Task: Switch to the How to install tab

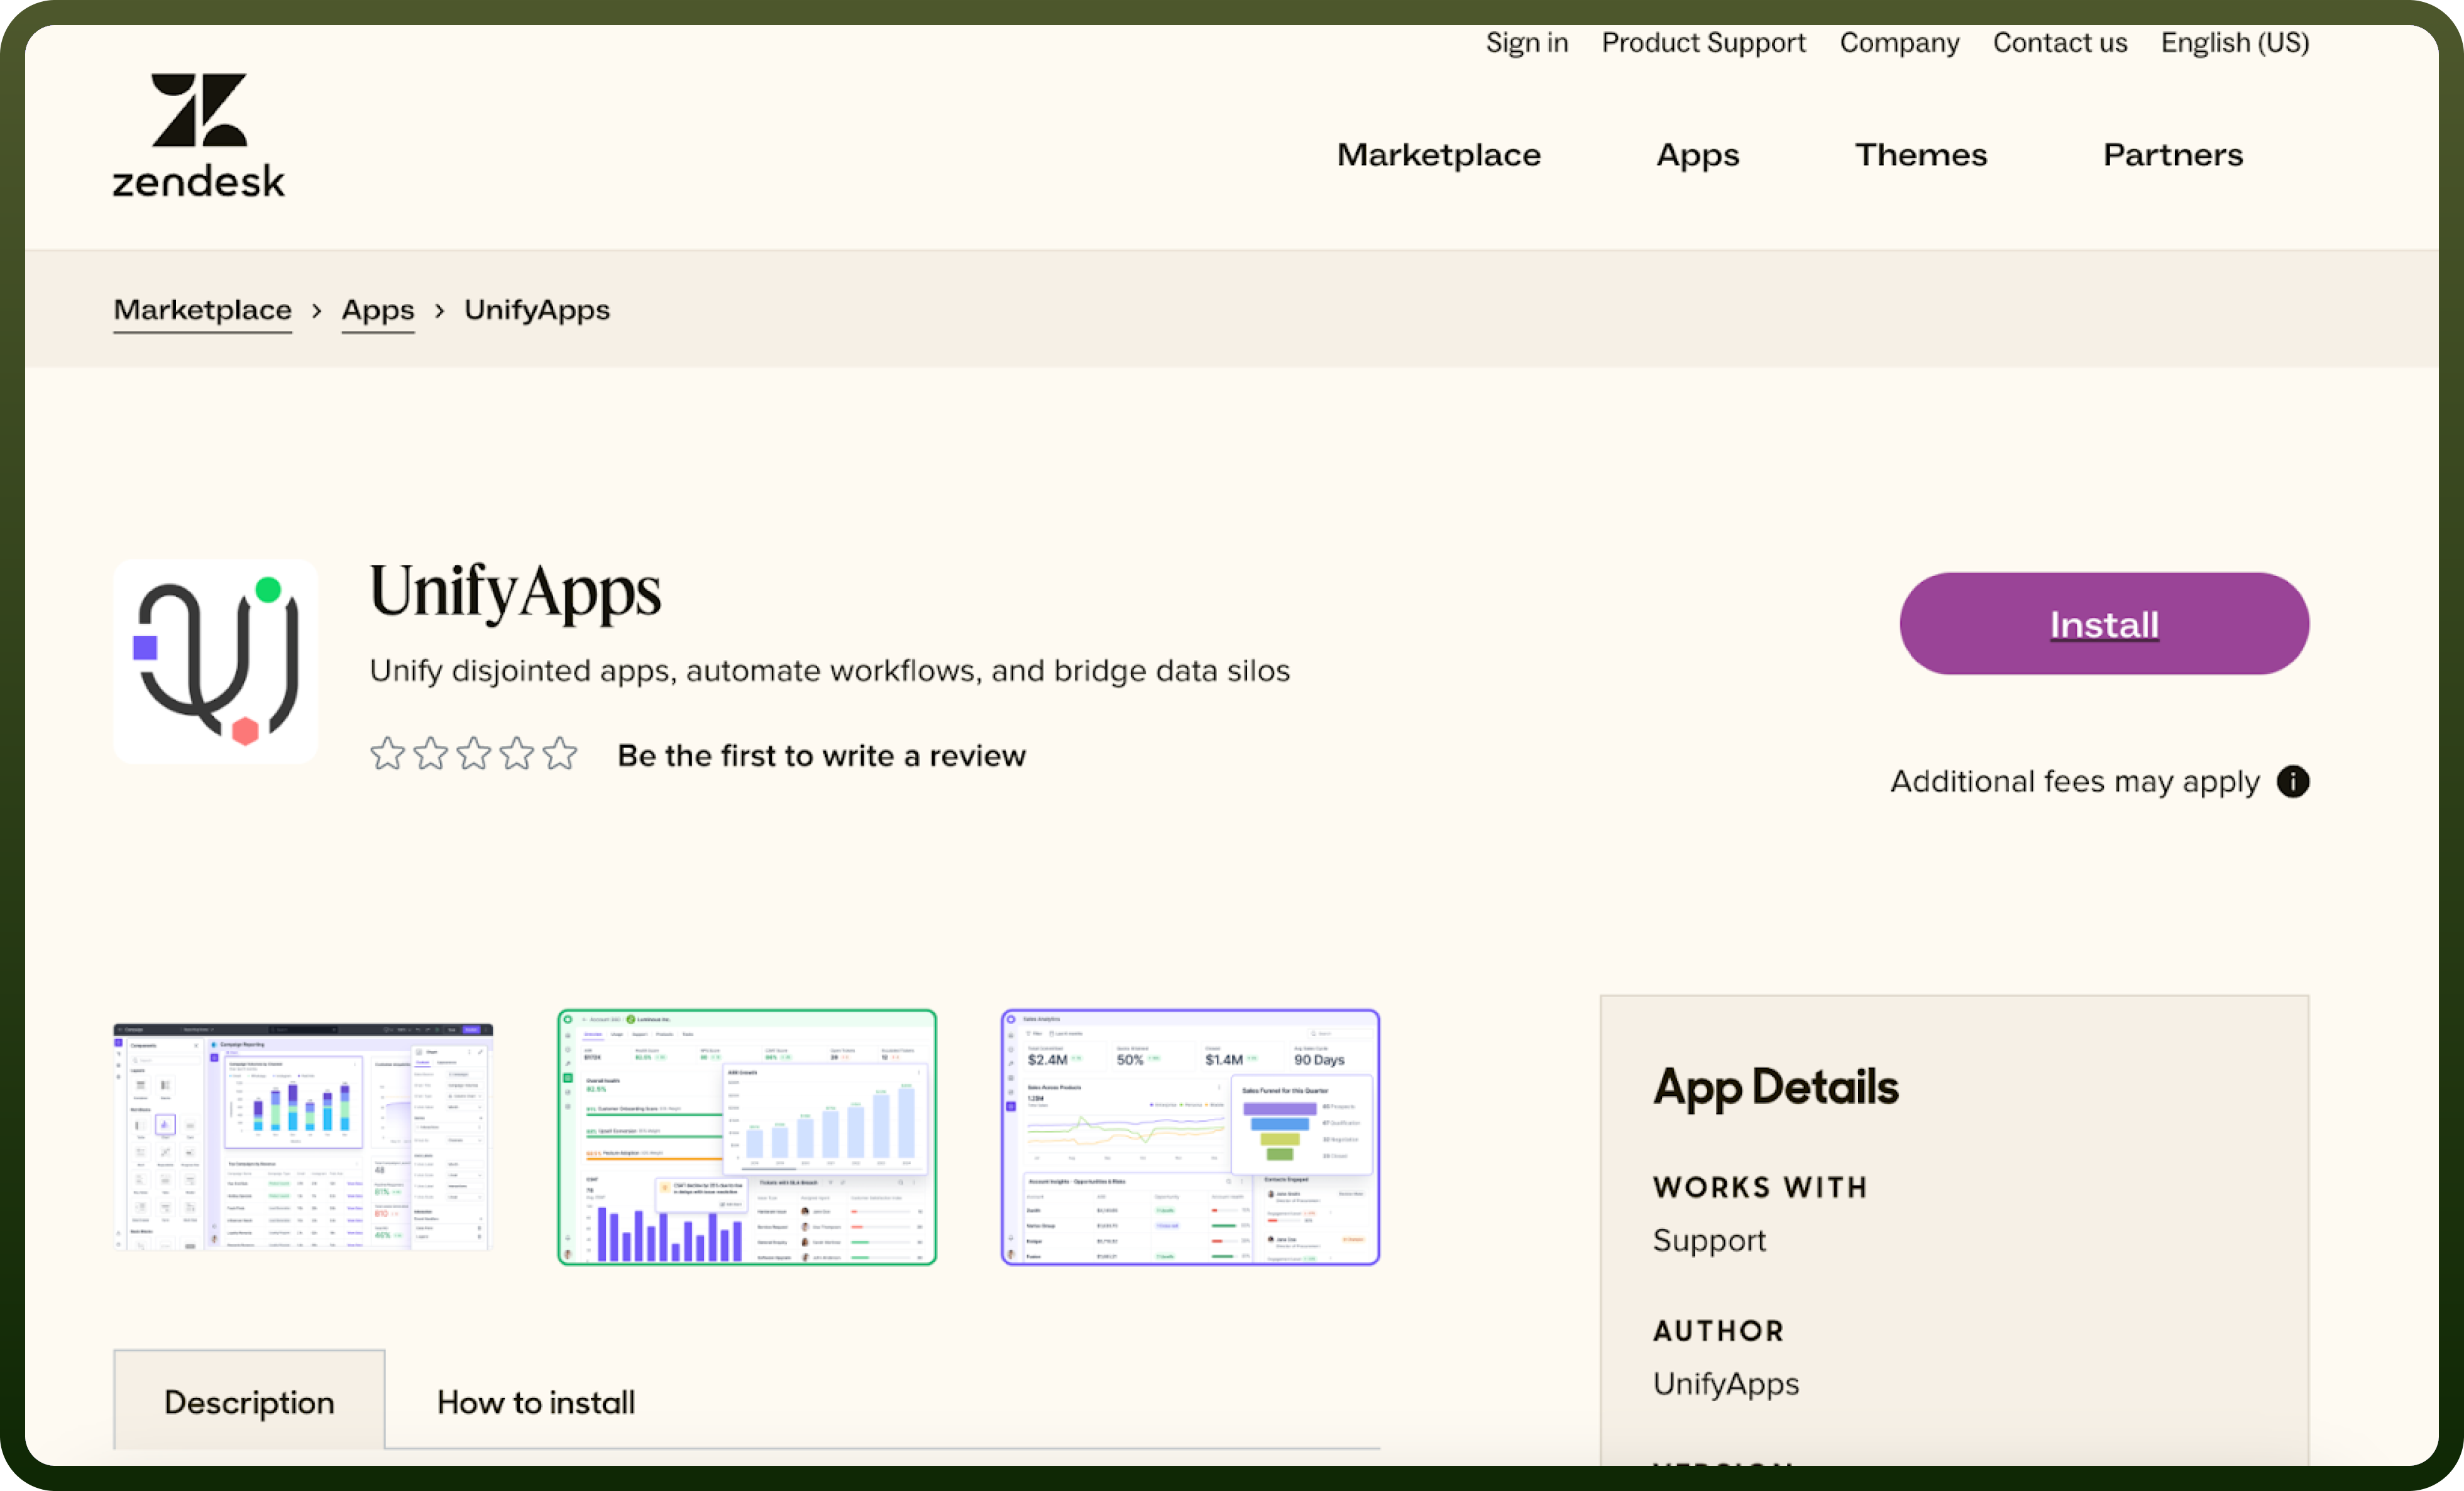Action: click(536, 1402)
